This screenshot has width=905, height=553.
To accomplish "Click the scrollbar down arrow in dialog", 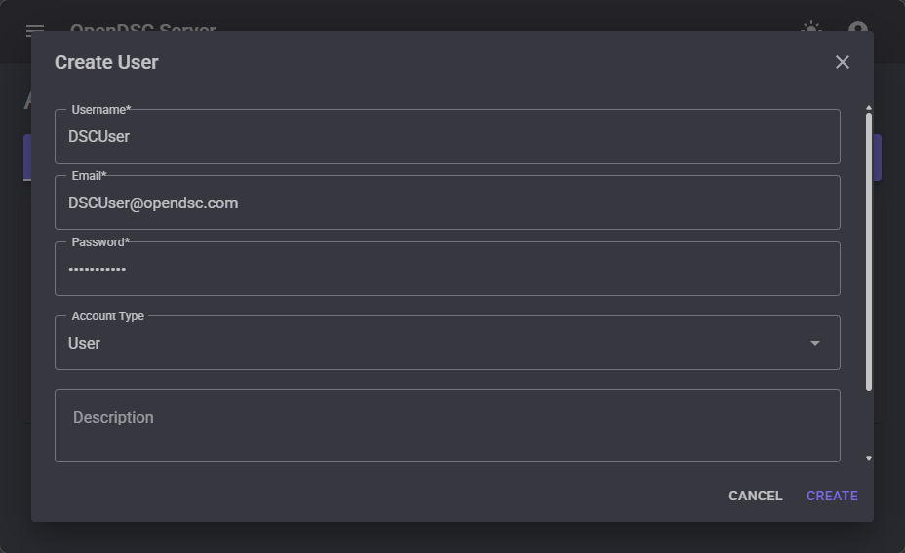I will point(869,459).
